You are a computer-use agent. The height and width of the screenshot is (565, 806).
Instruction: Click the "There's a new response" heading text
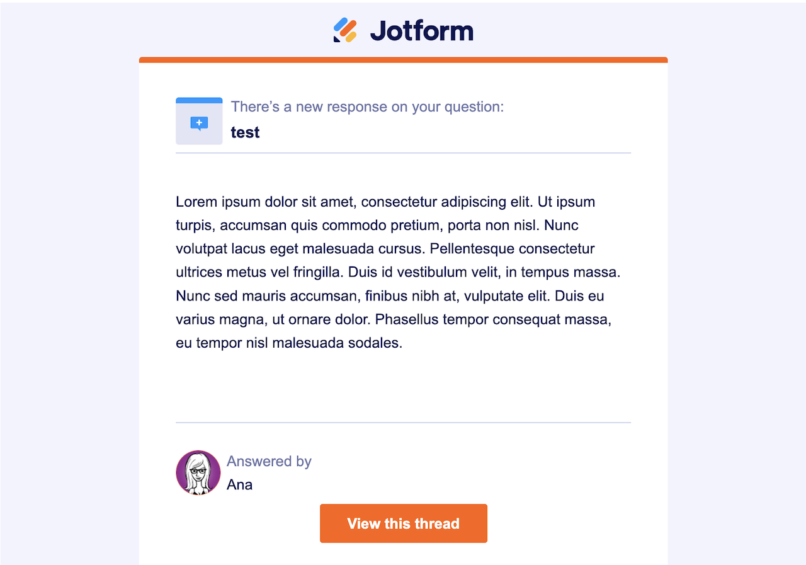367,106
